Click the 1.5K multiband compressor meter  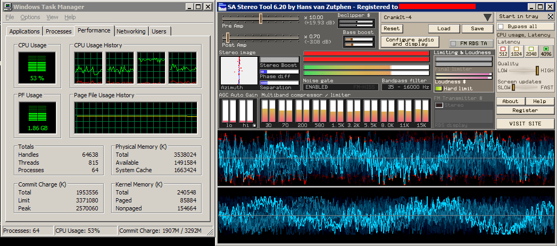tap(337, 111)
